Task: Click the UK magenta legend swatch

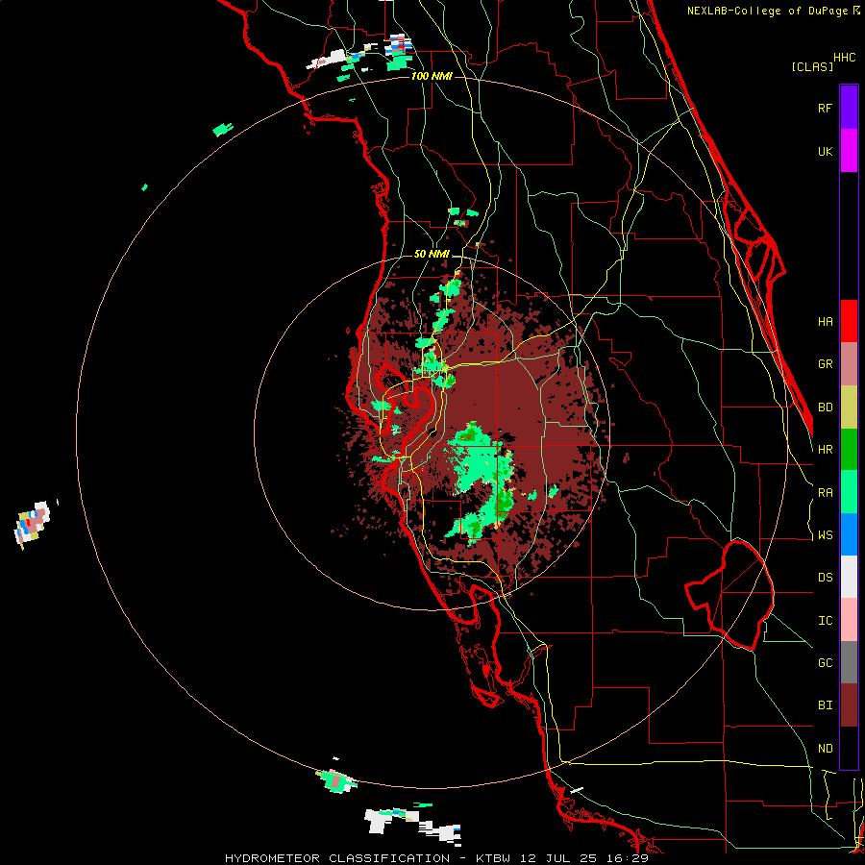Action: (849, 151)
